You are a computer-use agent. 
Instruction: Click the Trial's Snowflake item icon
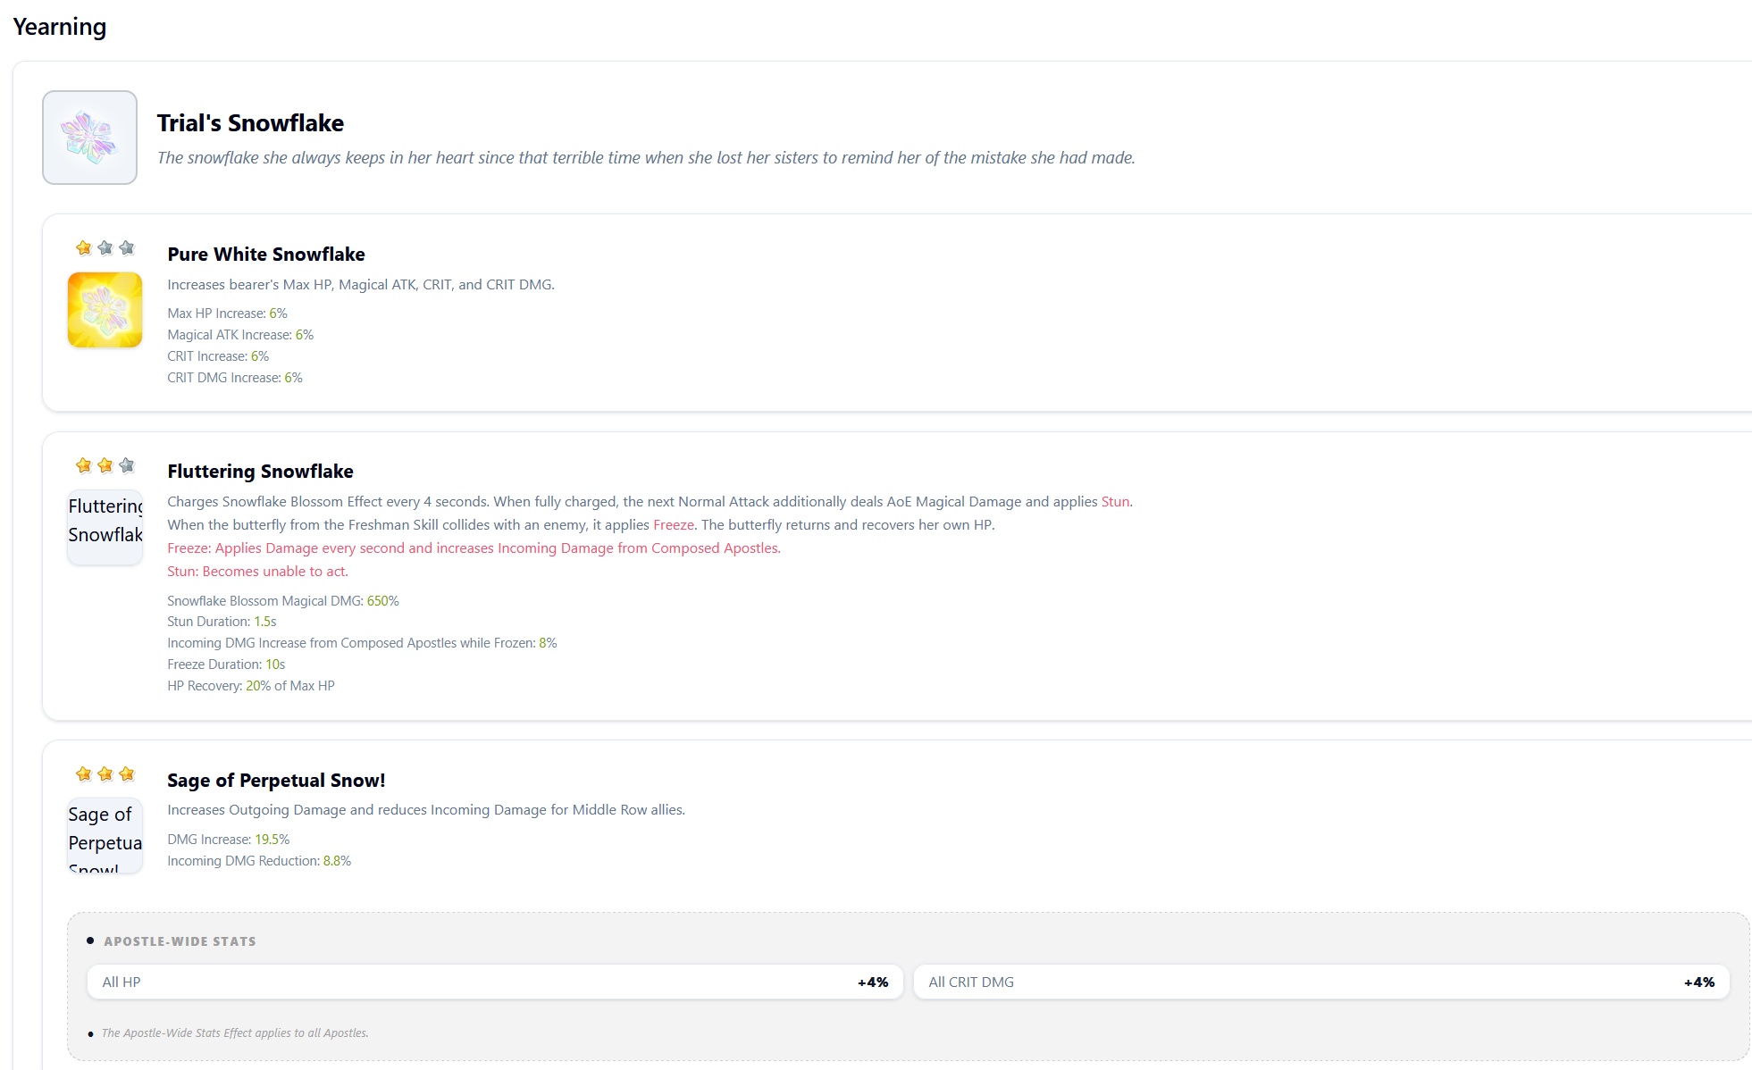[x=89, y=138]
